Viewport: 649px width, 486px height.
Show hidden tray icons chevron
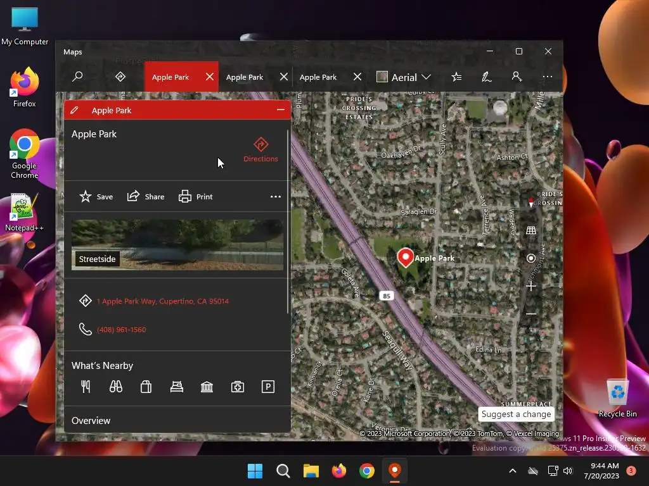[x=512, y=471]
